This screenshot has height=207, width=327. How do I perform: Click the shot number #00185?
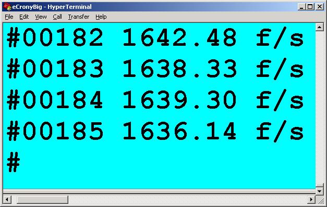tap(55, 131)
